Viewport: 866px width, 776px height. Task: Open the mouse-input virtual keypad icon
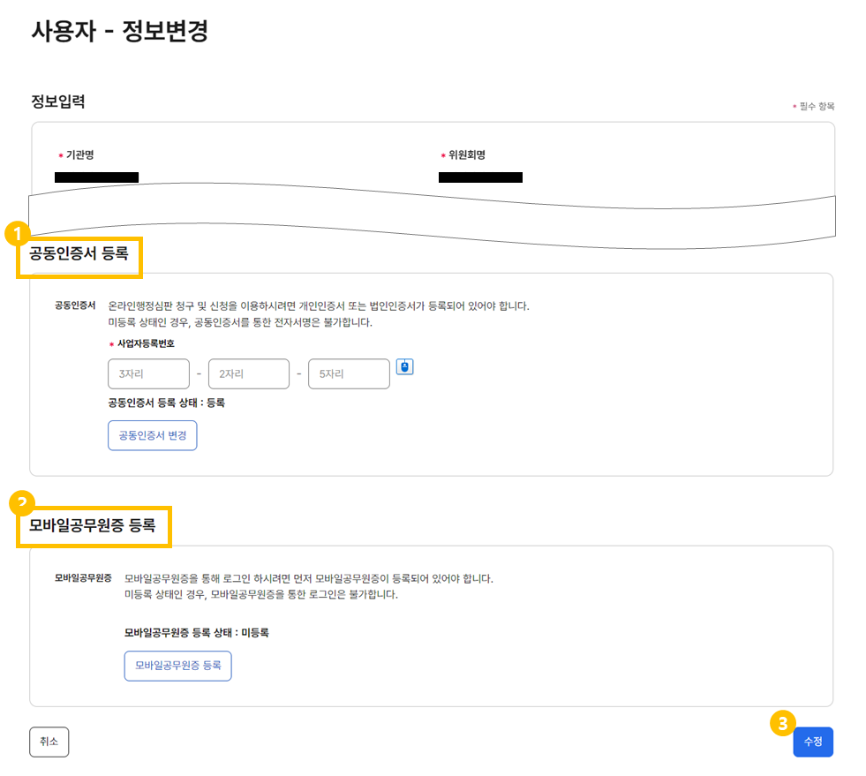point(405,366)
